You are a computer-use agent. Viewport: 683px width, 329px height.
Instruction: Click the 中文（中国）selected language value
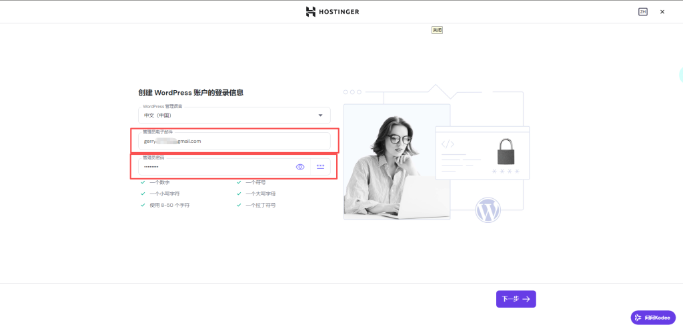157,116
